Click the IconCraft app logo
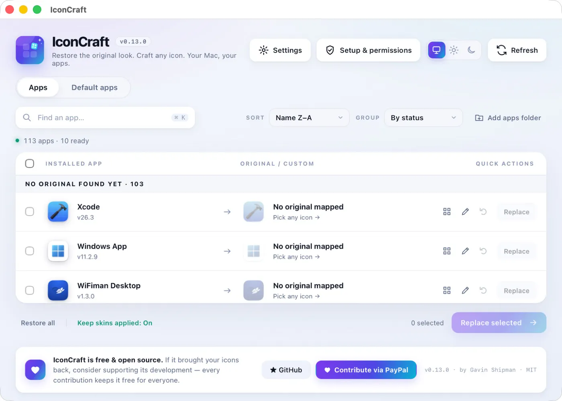562x401 pixels. pyautogui.click(x=30, y=50)
